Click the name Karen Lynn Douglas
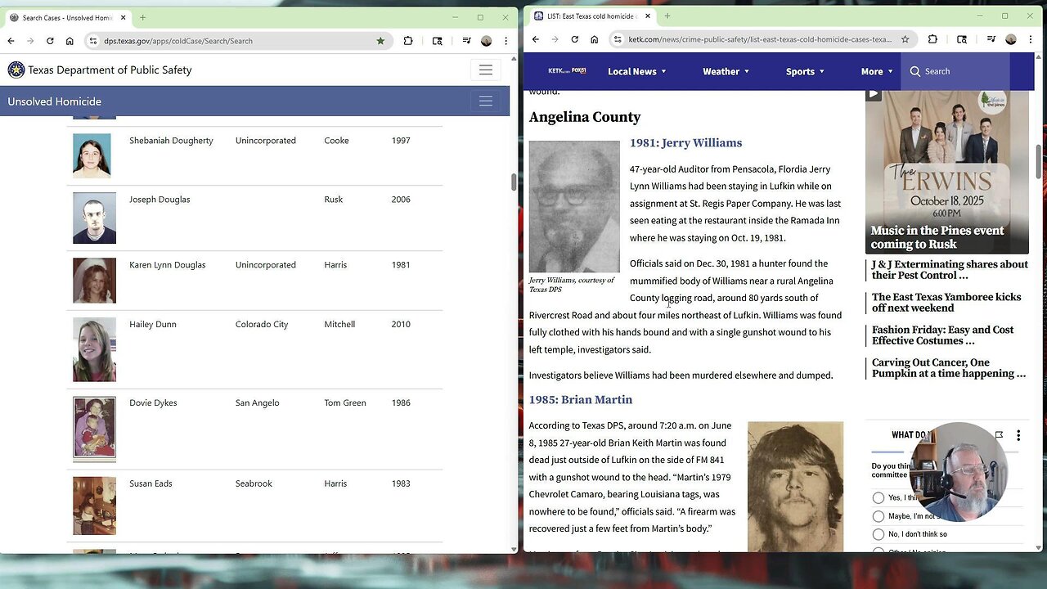Image resolution: width=1047 pixels, height=589 pixels. click(x=167, y=265)
